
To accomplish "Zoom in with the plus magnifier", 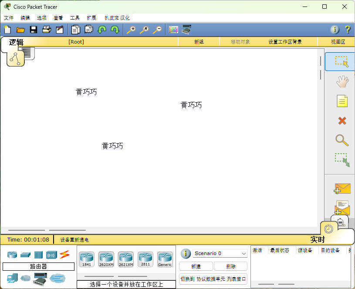I will coord(131,30).
